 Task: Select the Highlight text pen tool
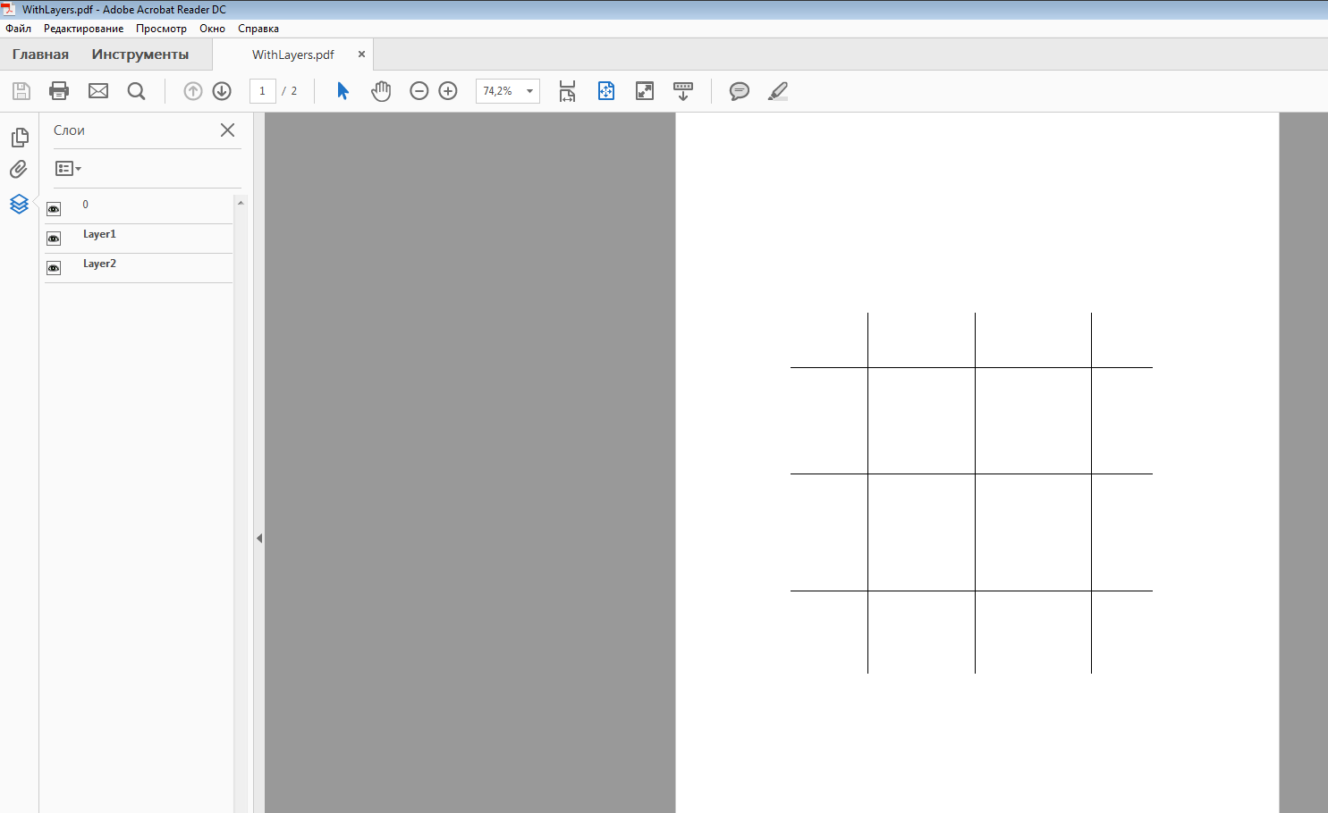tap(778, 91)
